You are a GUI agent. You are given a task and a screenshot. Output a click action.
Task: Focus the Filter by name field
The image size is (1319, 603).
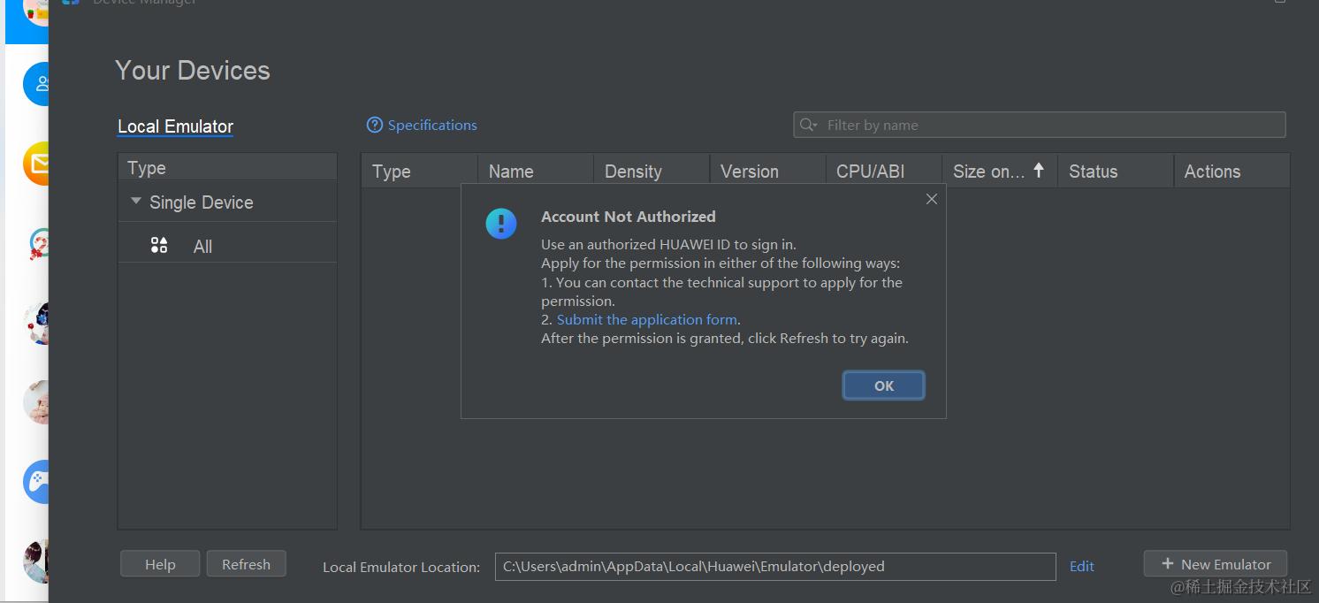coord(1052,126)
